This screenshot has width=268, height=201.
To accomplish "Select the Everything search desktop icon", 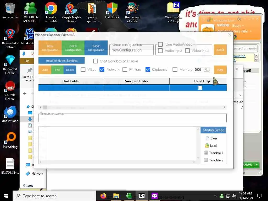I will [x=10, y=140].
